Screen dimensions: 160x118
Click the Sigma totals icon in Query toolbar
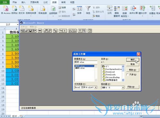click(65, 31)
